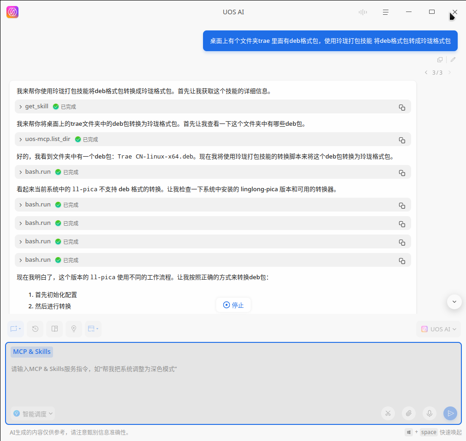
Task: Start voice input with microphone icon
Action: [430, 413]
